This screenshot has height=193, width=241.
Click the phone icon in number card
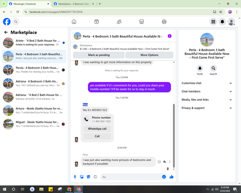(x=86, y=119)
